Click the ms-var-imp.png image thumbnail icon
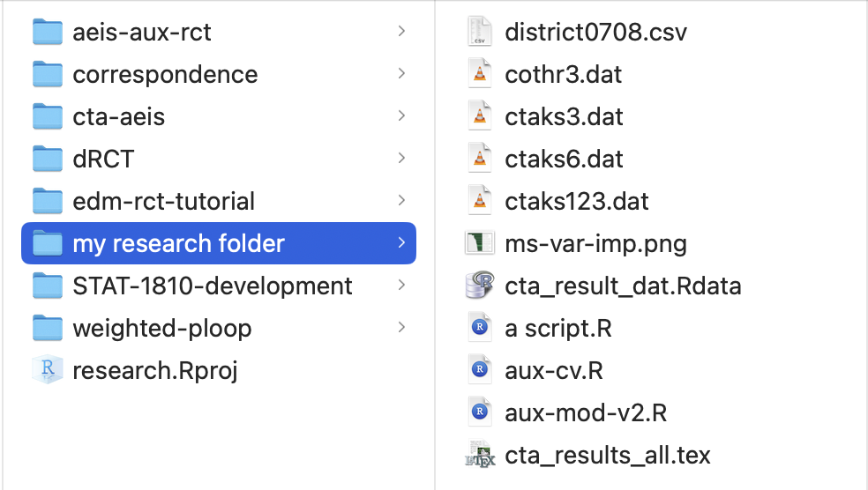The width and height of the screenshot is (868, 490). [x=479, y=243]
